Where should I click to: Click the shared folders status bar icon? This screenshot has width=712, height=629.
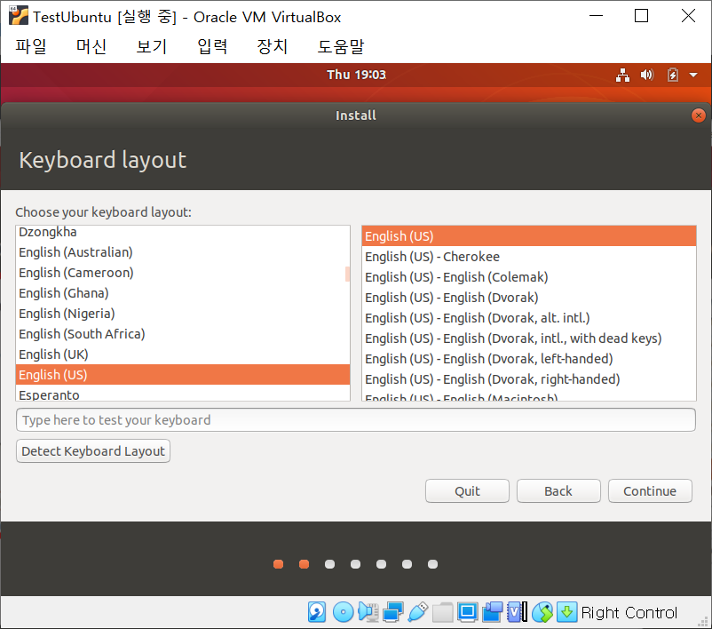point(442,612)
